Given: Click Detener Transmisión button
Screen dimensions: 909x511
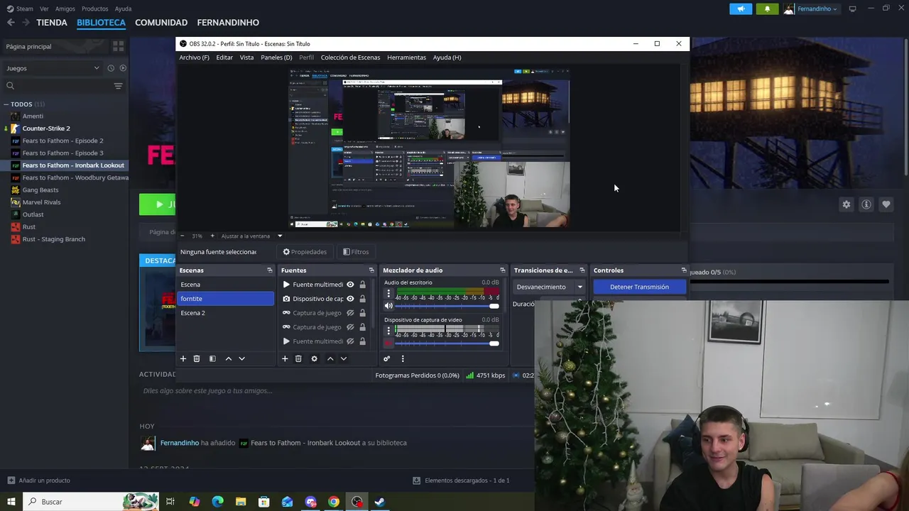Looking at the screenshot, I should tap(639, 287).
